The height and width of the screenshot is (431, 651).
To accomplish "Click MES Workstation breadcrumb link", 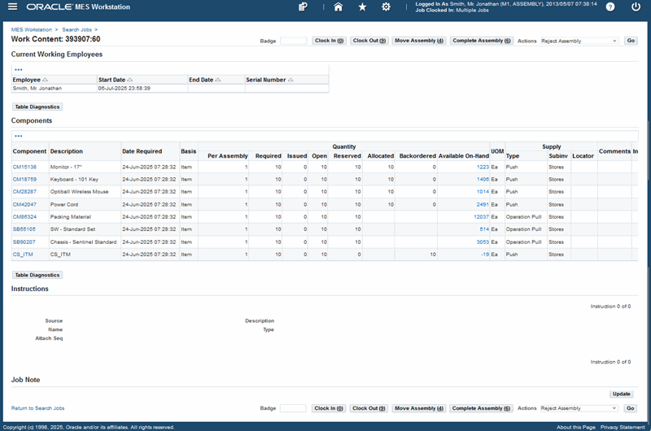I will [x=32, y=30].
